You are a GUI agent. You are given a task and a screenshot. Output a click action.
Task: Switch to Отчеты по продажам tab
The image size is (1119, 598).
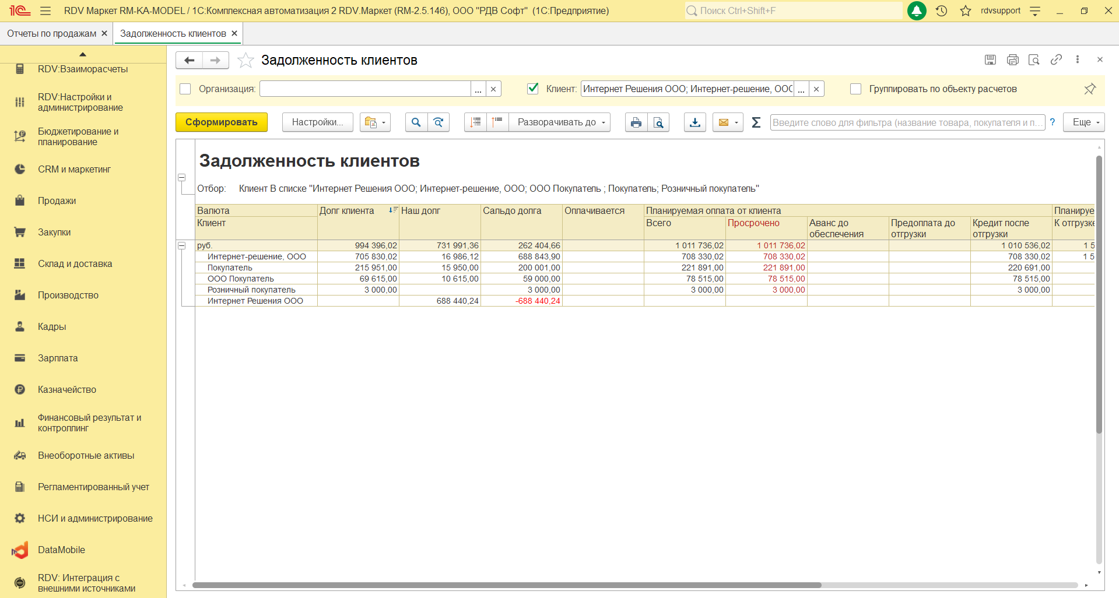click(x=51, y=33)
